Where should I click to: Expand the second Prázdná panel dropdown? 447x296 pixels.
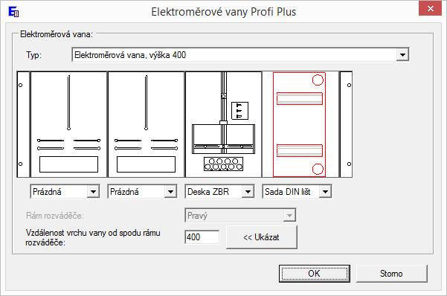[x=170, y=192]
